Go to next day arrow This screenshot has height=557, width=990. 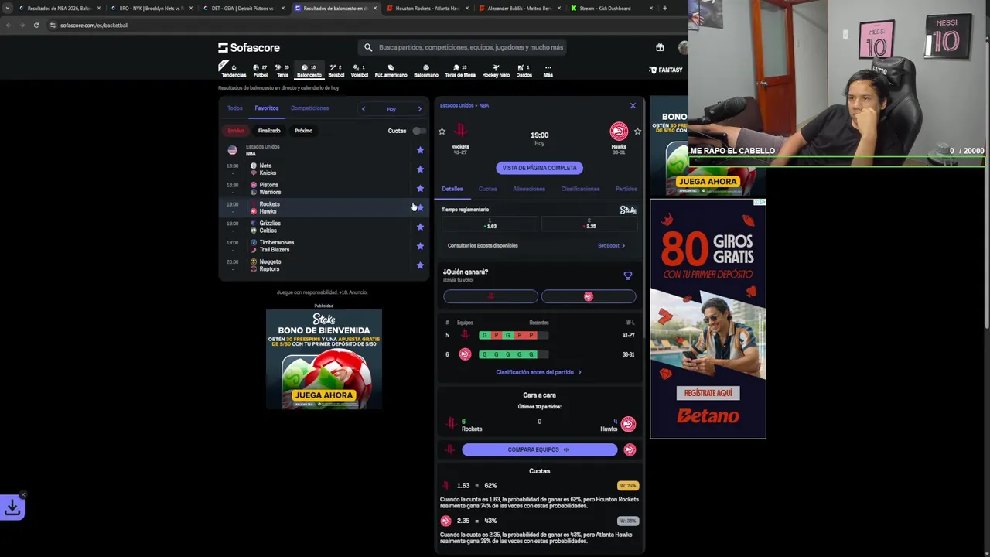coord(419,108)
